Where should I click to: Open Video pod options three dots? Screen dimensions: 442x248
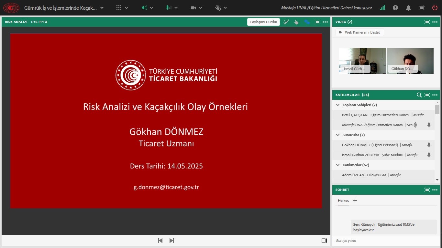(x=435, y=22)
